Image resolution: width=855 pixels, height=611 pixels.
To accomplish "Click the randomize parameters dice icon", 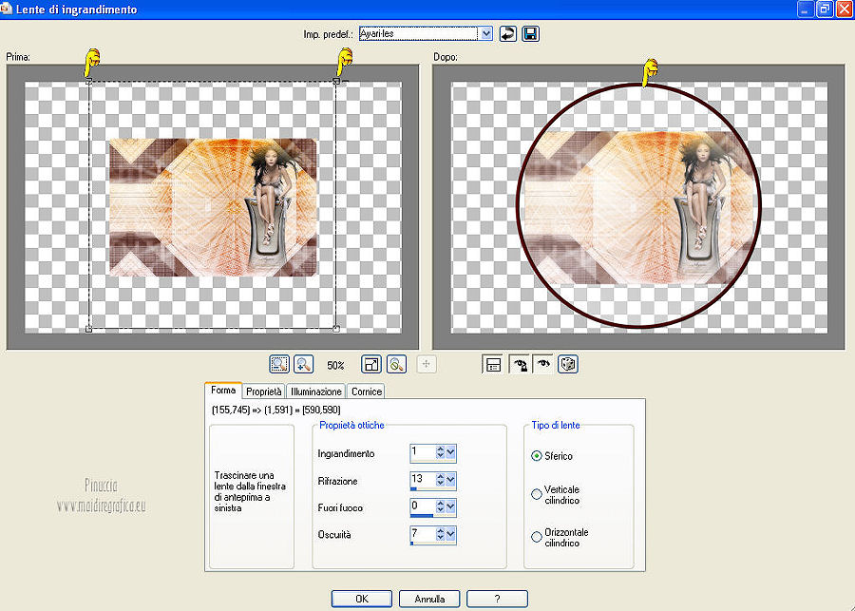I will tap(568, 364).
